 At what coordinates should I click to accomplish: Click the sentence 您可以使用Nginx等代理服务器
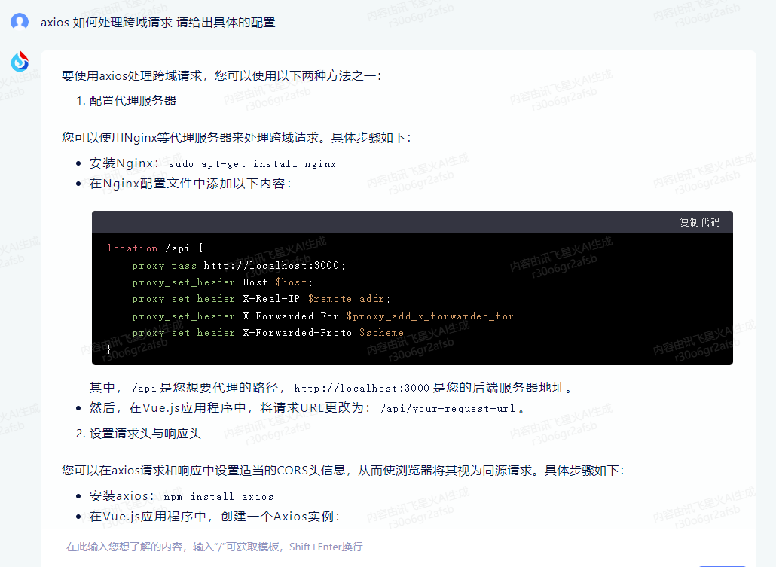(236, 137)
